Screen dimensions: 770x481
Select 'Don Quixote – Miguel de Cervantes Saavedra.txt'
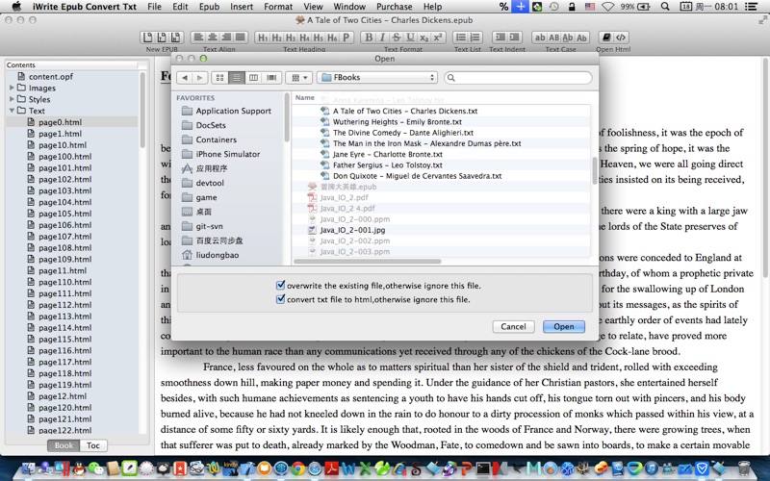pyautogui.click(x=418, y=176)
